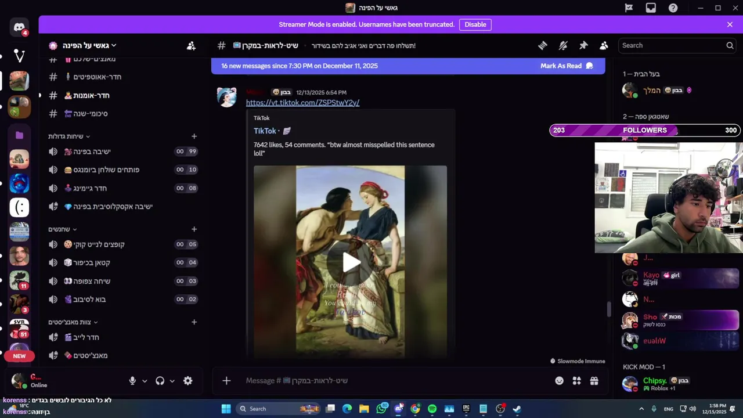Open Discord Direct Messages home icon
The image size is (743, 418).
point(19,27)
